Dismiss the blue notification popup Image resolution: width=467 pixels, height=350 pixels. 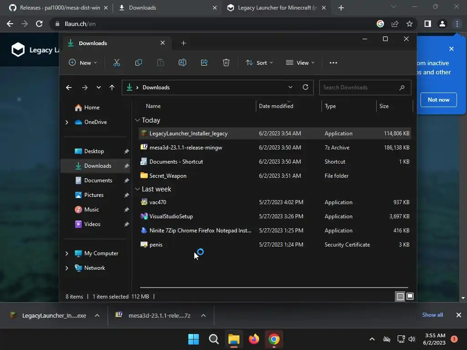(x=451, y=49)
